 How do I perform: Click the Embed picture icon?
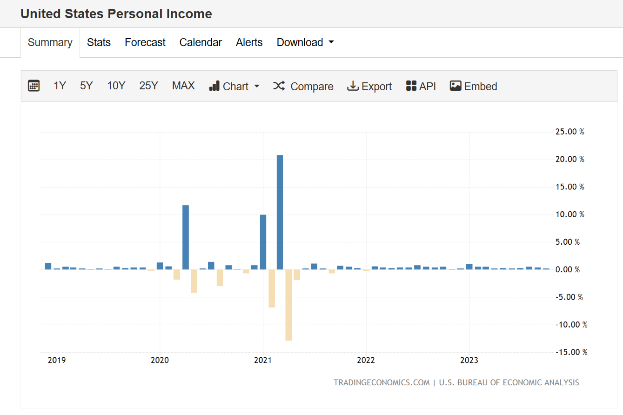point(455,86)
